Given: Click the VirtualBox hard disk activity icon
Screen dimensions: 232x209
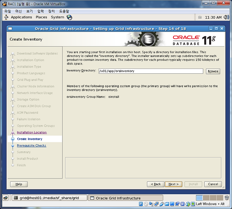Looking at the screenshot, I should coord(141,204).
